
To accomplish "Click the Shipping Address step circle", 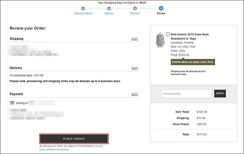I will click(83, 8).
